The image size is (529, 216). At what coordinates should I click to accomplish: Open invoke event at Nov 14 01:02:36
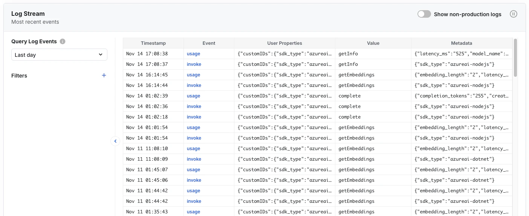tap(194, 106)
